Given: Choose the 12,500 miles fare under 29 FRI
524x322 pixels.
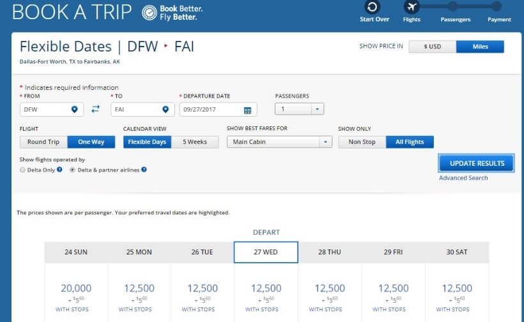Looking at the screenshot, I should point(394,288).
